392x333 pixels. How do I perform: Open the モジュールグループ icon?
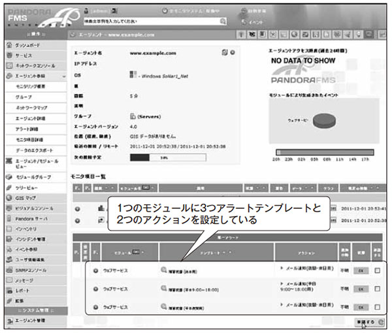click(9, 177)
